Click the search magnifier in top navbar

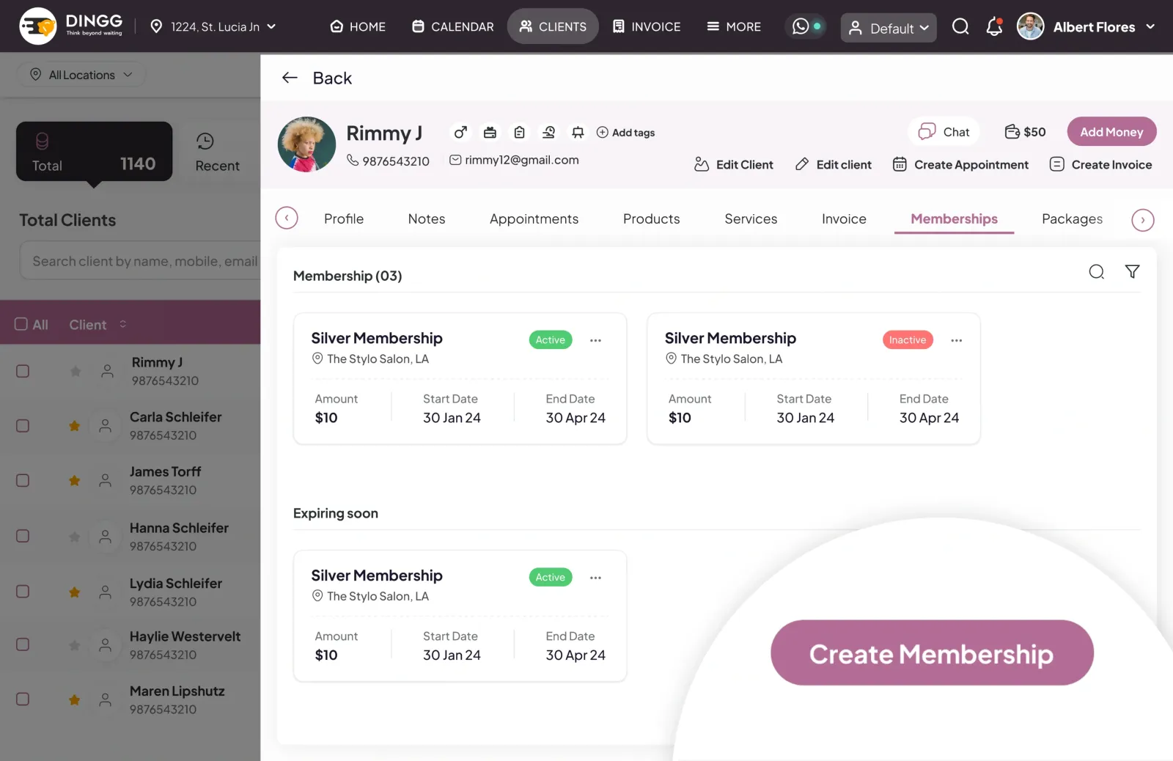click(x=960, y=27)
